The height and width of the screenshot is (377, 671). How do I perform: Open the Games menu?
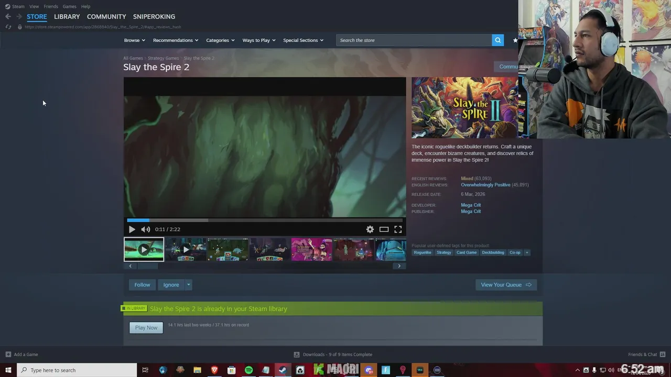point(69,6)
